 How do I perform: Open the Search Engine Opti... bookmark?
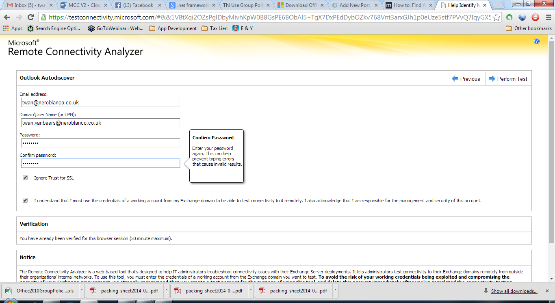54,28
